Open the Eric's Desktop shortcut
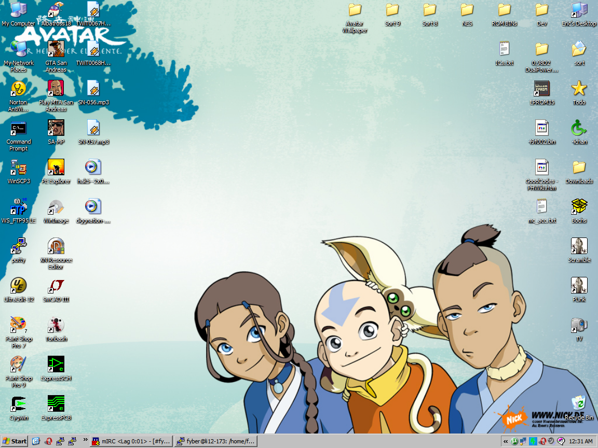The width and height of the screenshot is (598, 448). (x=579, y=15)
